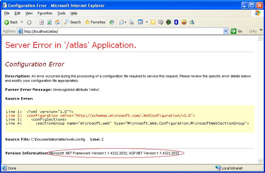Viewport: 265px width, 173px height.
Task: Open the Back history dropdown arrow
Action: point(22,22)
